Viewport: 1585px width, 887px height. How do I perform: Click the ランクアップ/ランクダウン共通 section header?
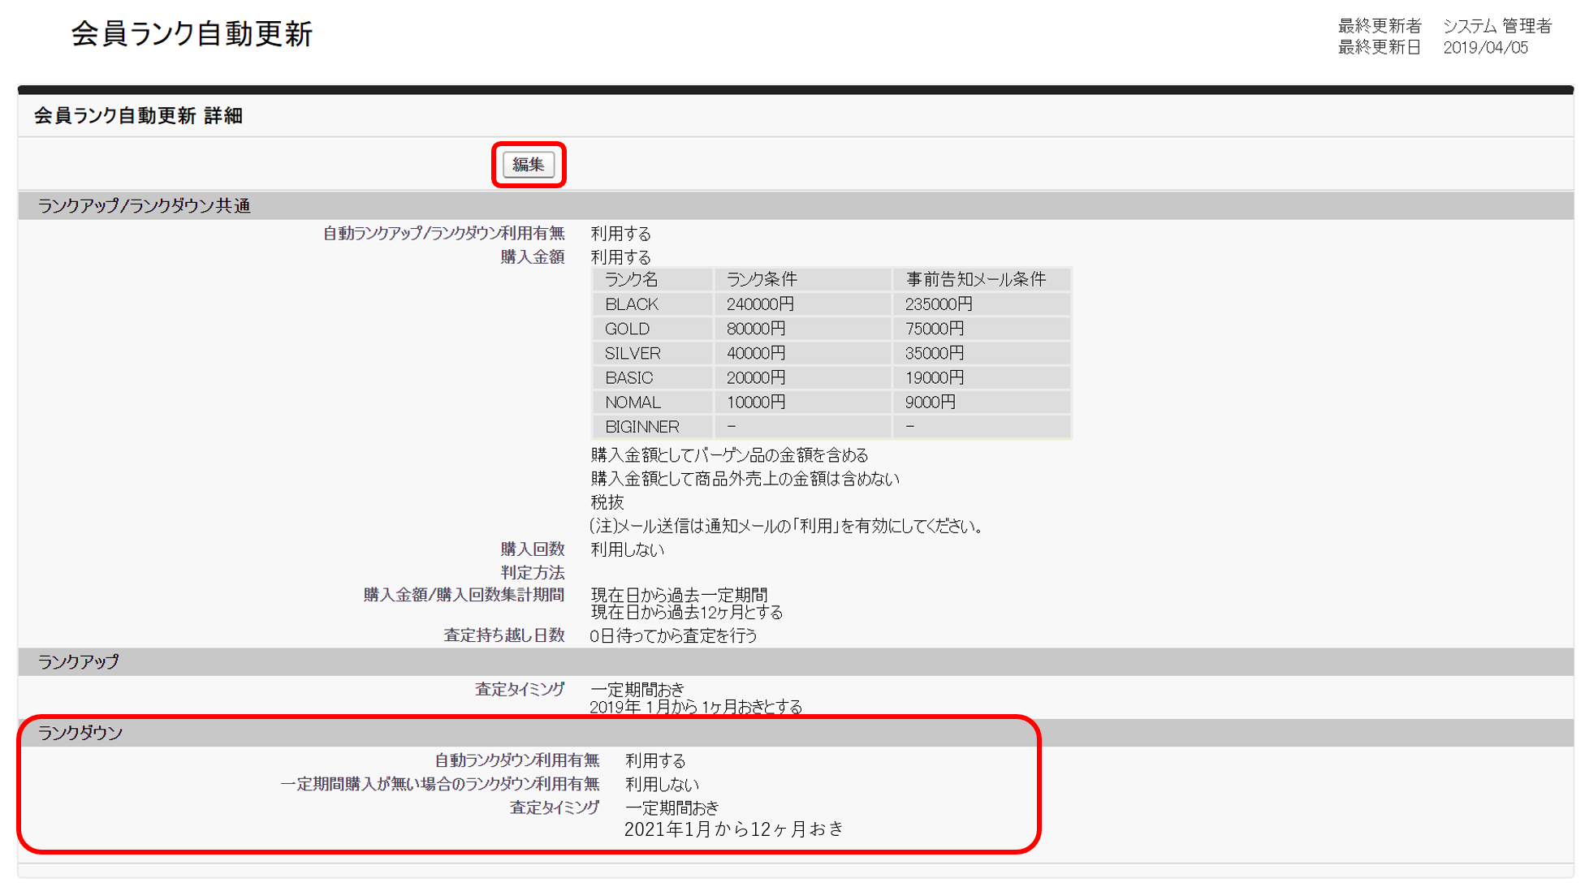tap(144, 206)
